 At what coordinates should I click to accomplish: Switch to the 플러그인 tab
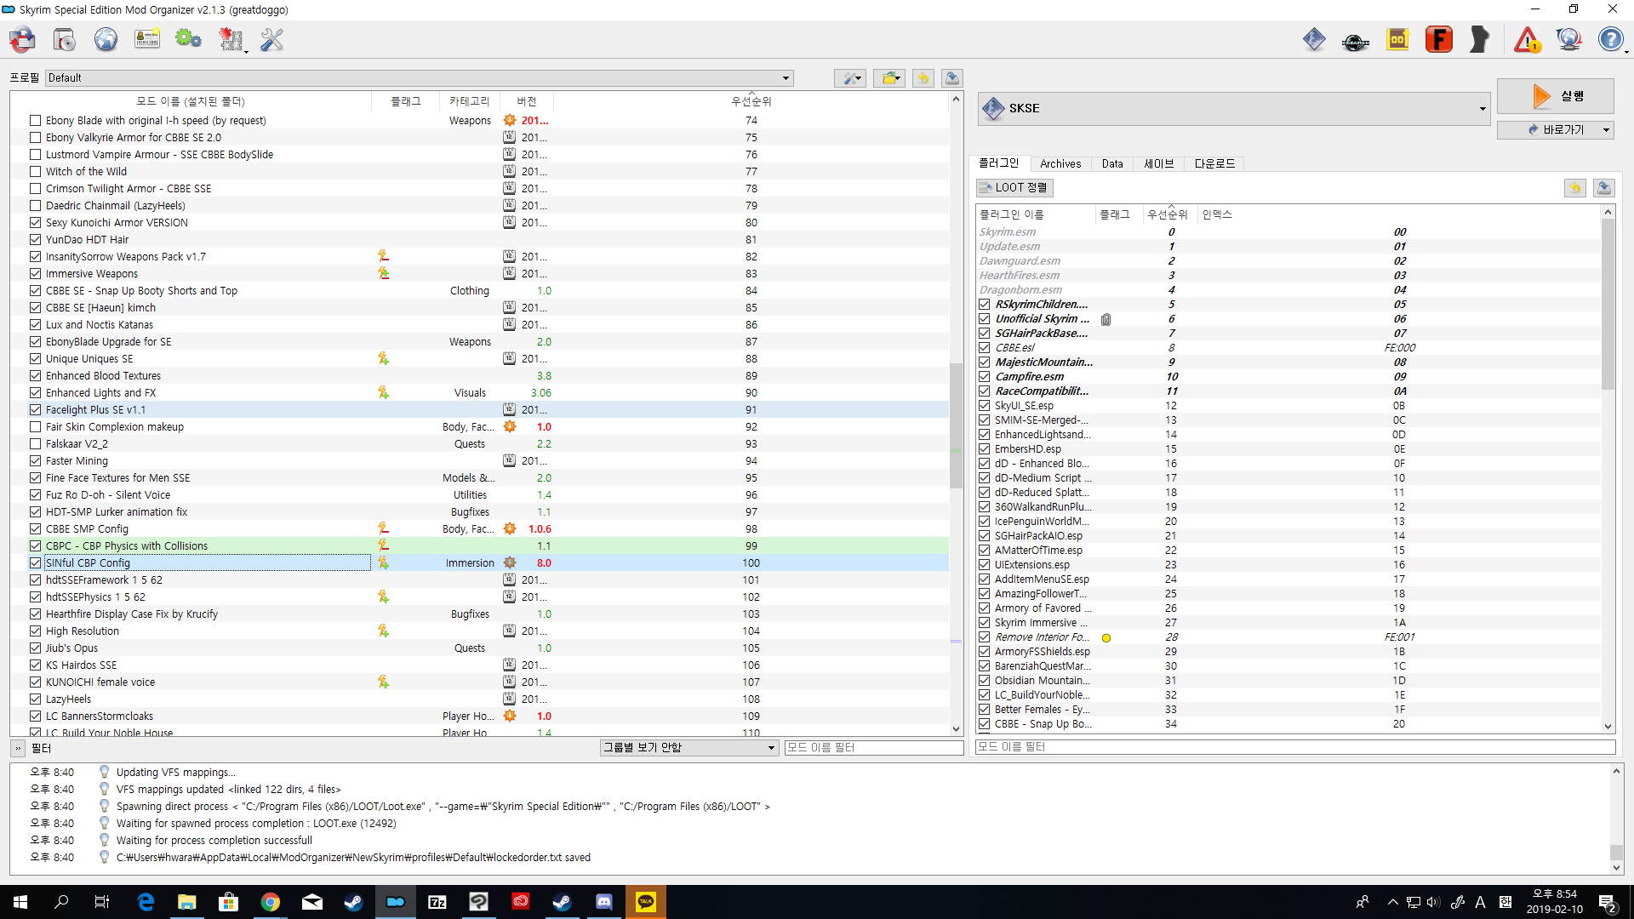(999, 163)
